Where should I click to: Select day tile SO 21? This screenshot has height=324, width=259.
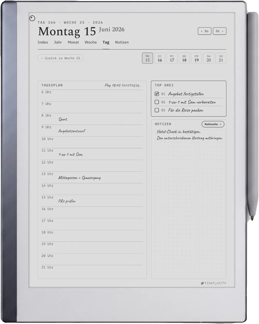point(221,58)
